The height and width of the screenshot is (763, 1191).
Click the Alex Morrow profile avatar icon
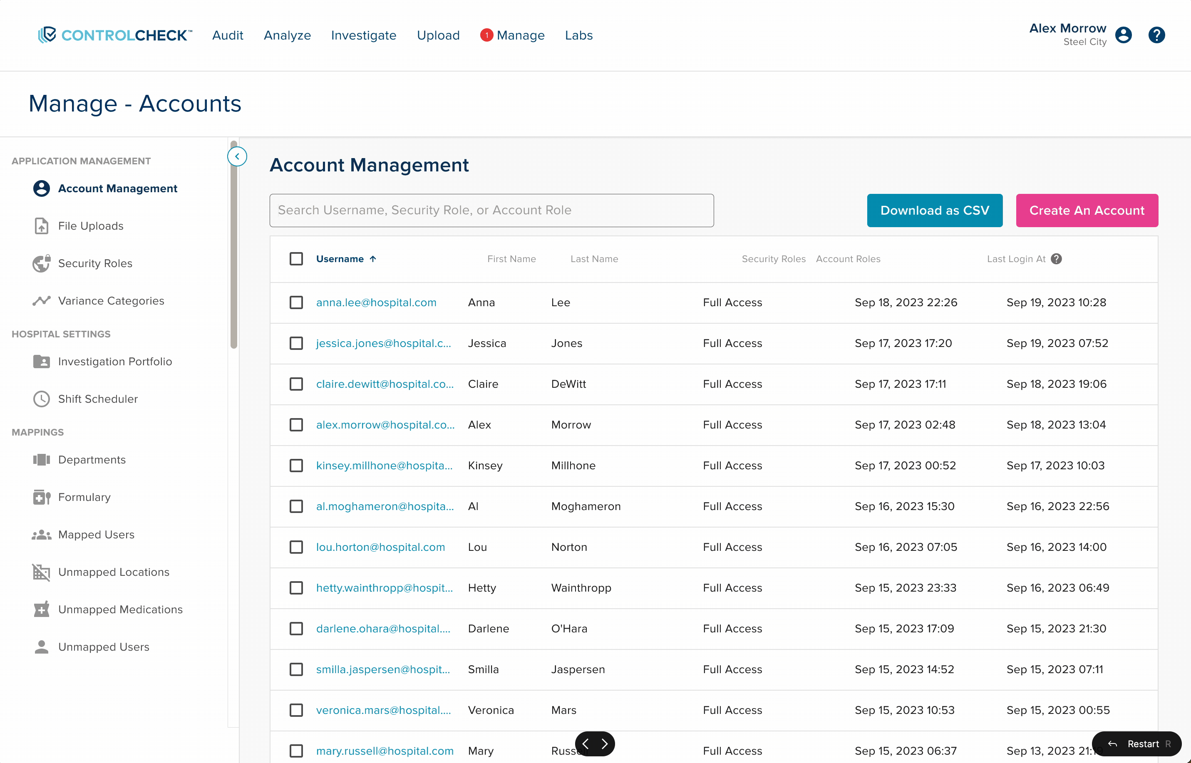click(x=1123, y=35)
